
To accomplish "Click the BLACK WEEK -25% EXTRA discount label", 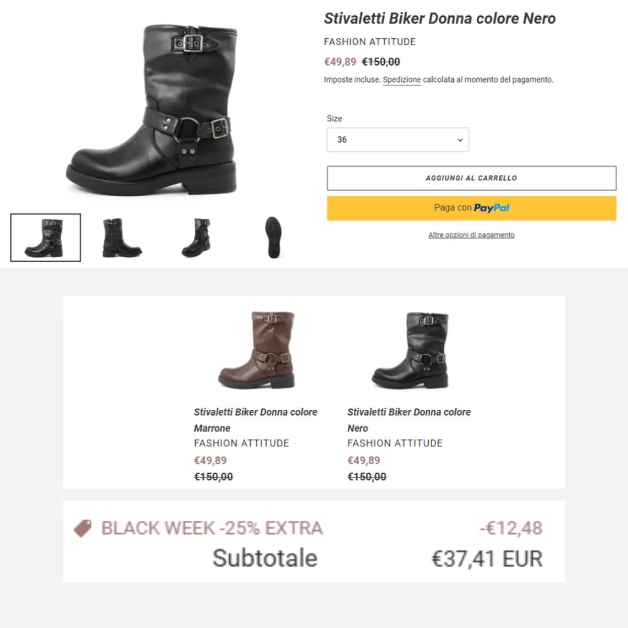I will tap(212, 528).
